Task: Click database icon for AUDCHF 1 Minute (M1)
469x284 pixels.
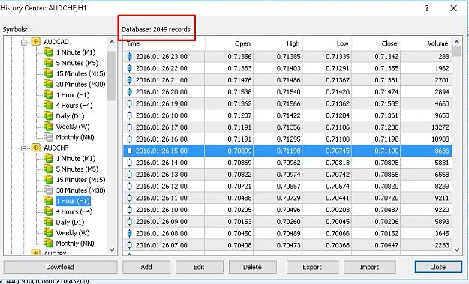Action: (48, 158)
